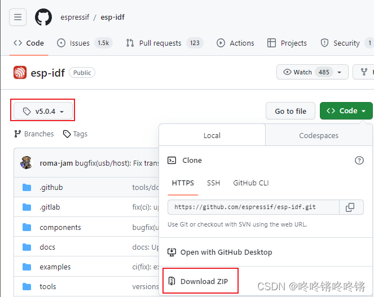View the Tags list
374x297 pixels.
coord(76,134)
